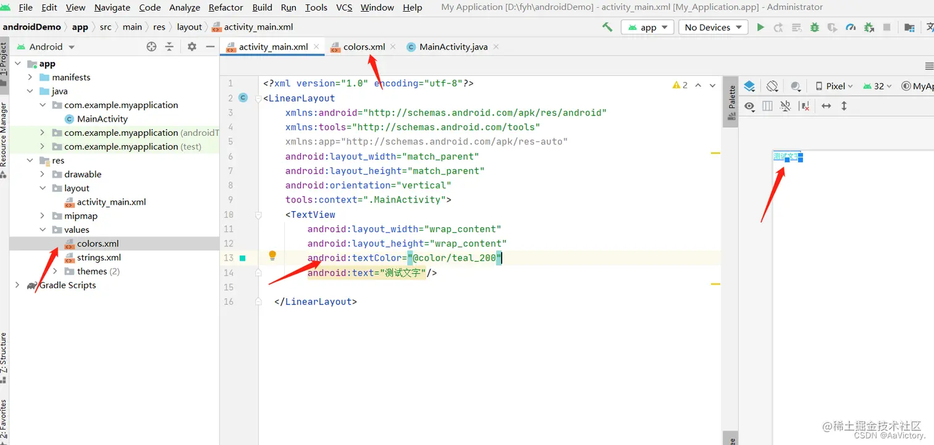Image resolution: width=934 pixels, height=445 pixels.
Task: Click the teal color swatch in line 13 gutter
Action: tap(243, 258)
